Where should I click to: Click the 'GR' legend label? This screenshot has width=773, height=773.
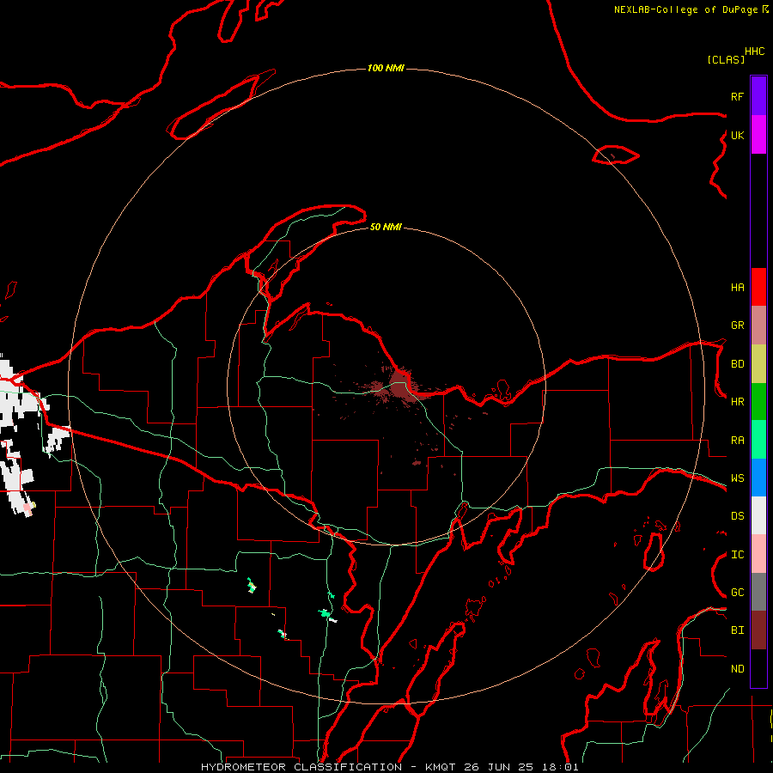coord(737,326)
